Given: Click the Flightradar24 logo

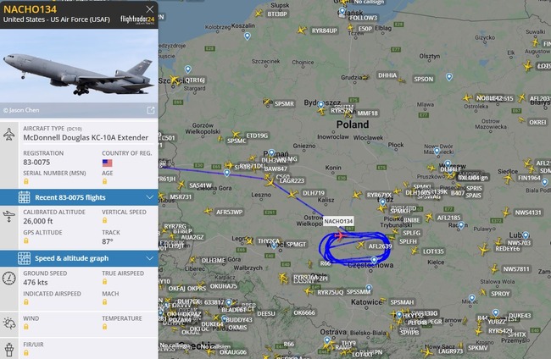Looking at the screenshot, I should click(137, 19).
